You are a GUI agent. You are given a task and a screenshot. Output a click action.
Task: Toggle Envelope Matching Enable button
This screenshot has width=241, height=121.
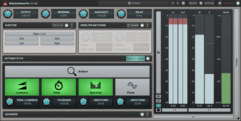coord(133,25)
